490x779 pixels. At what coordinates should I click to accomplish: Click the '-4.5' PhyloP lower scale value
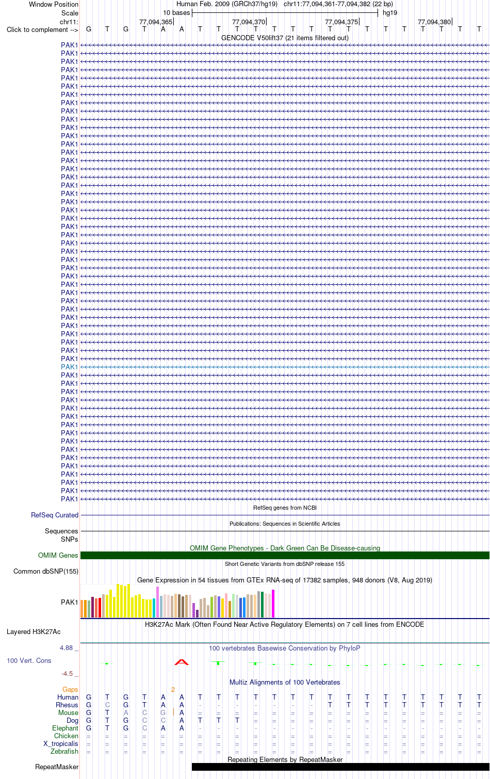point(67,673)
